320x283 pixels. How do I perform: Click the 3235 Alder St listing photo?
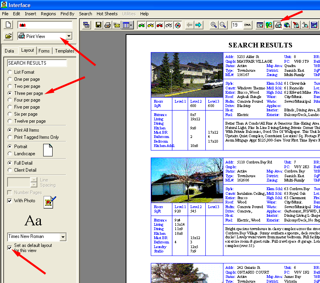point(187,75)
